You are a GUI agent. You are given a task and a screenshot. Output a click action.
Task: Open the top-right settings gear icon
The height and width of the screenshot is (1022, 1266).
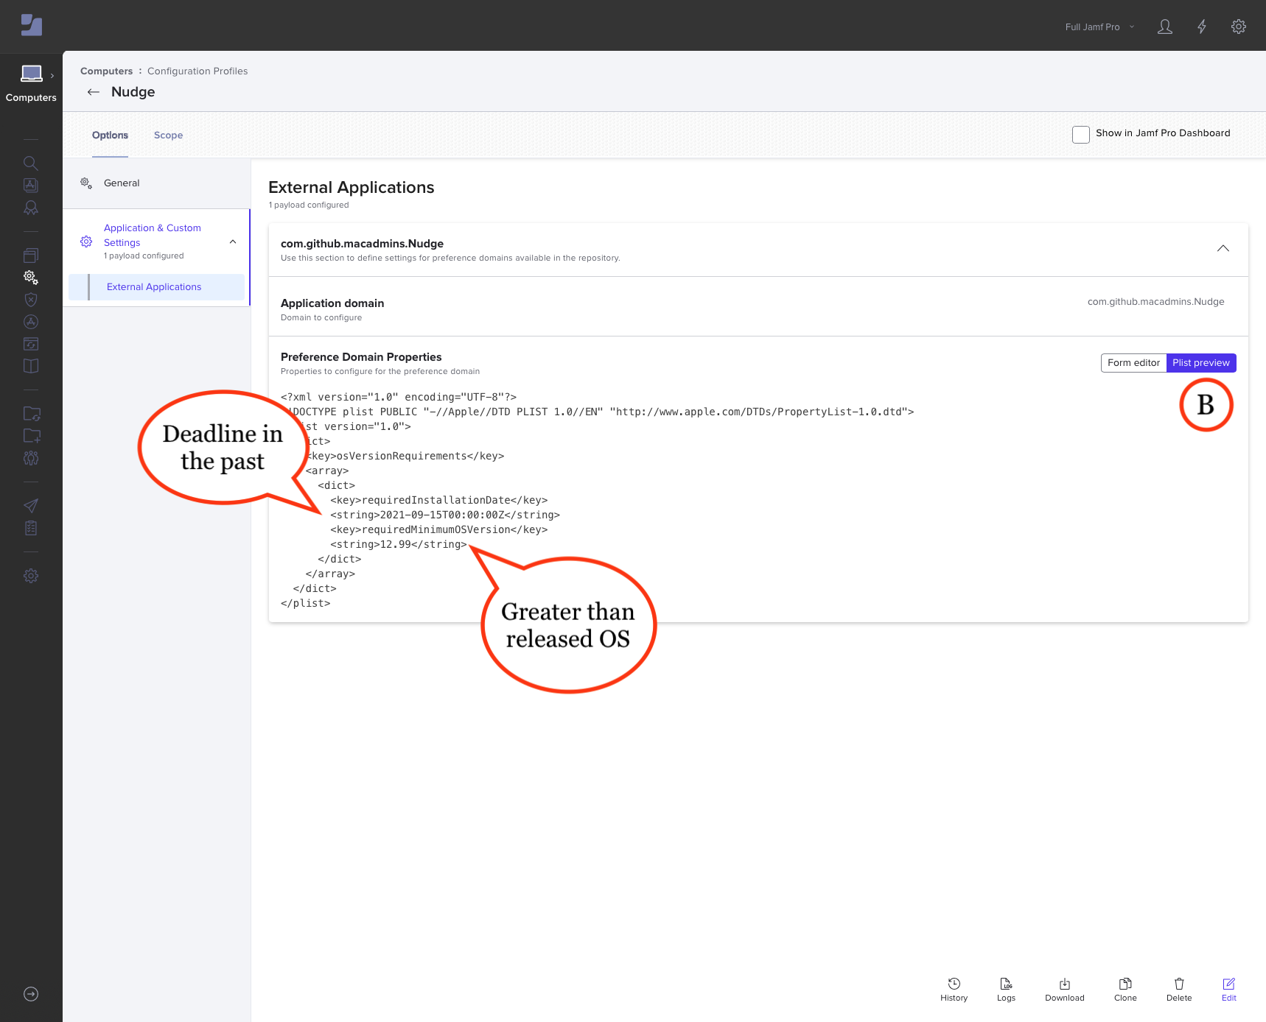pos(1239,27)
